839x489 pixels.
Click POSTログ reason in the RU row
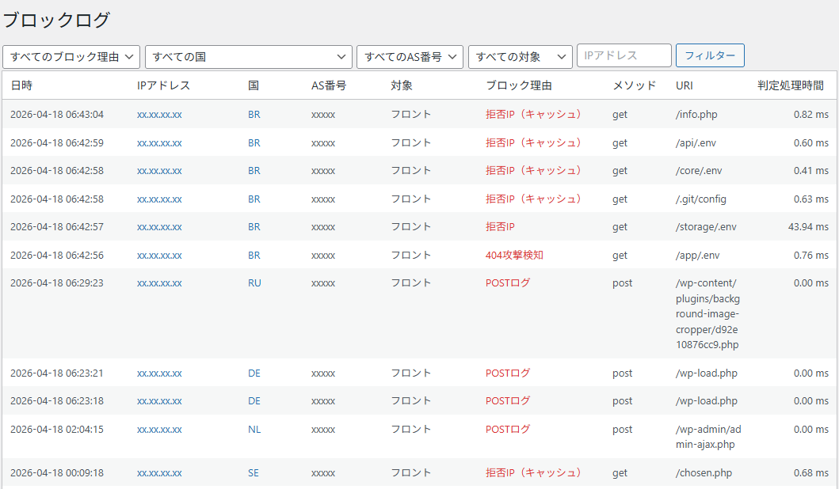point(508,282)
